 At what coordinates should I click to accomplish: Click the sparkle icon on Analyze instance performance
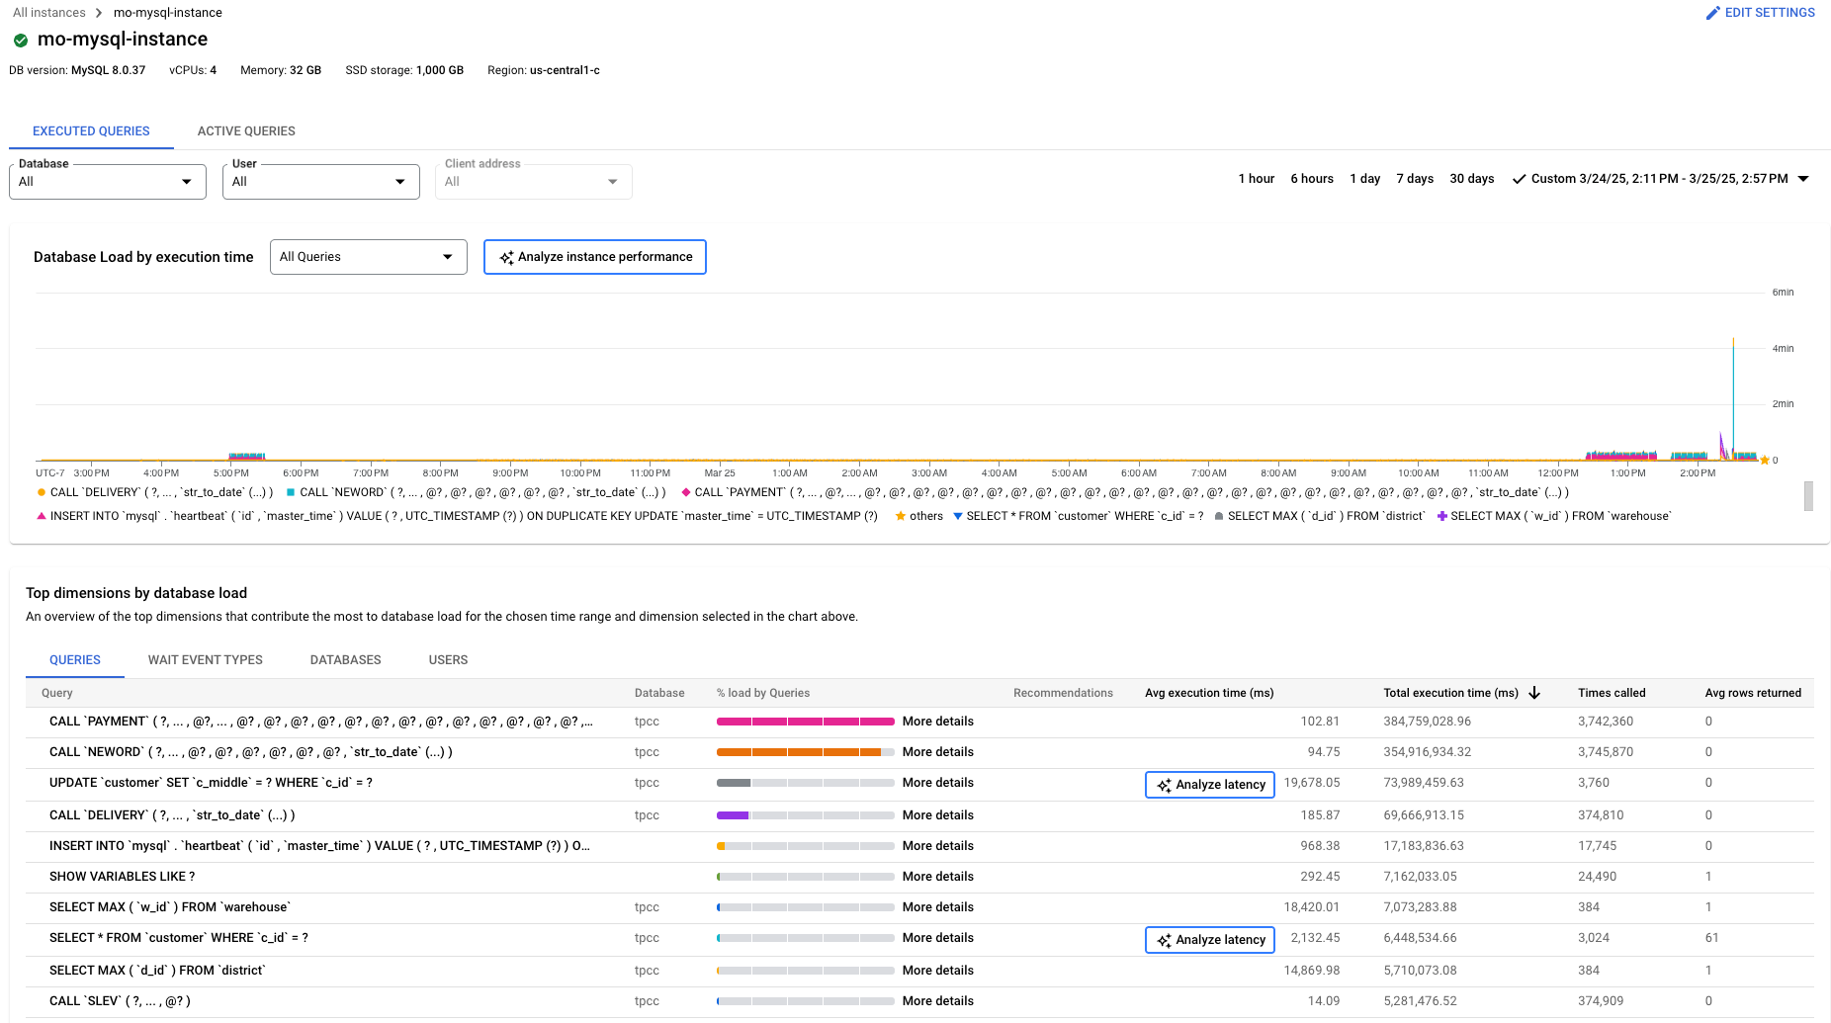coord(506,256)
